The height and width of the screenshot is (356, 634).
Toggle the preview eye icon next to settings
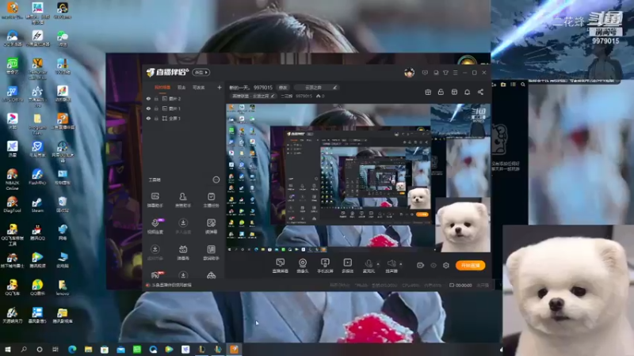433,265
